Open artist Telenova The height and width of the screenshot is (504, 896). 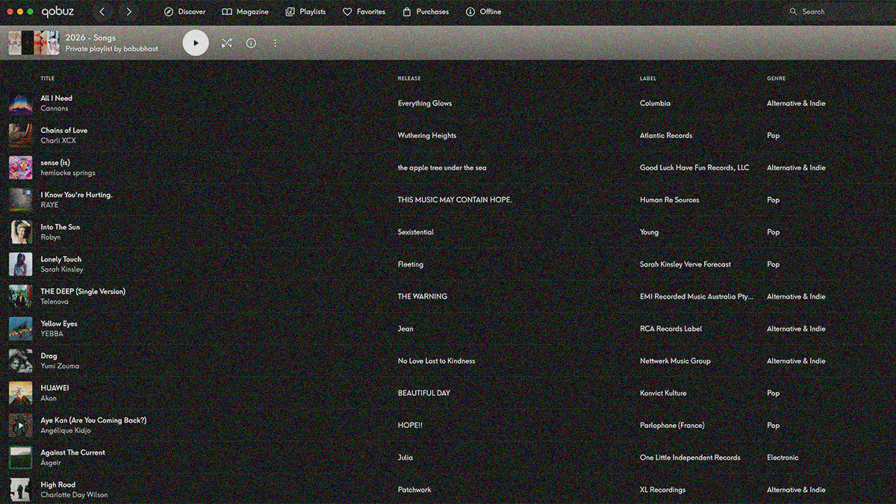(x=55, y=302)
